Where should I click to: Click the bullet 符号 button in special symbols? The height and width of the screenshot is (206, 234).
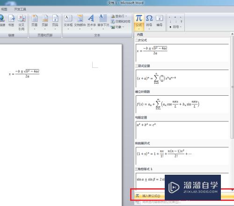pos(175,27)
